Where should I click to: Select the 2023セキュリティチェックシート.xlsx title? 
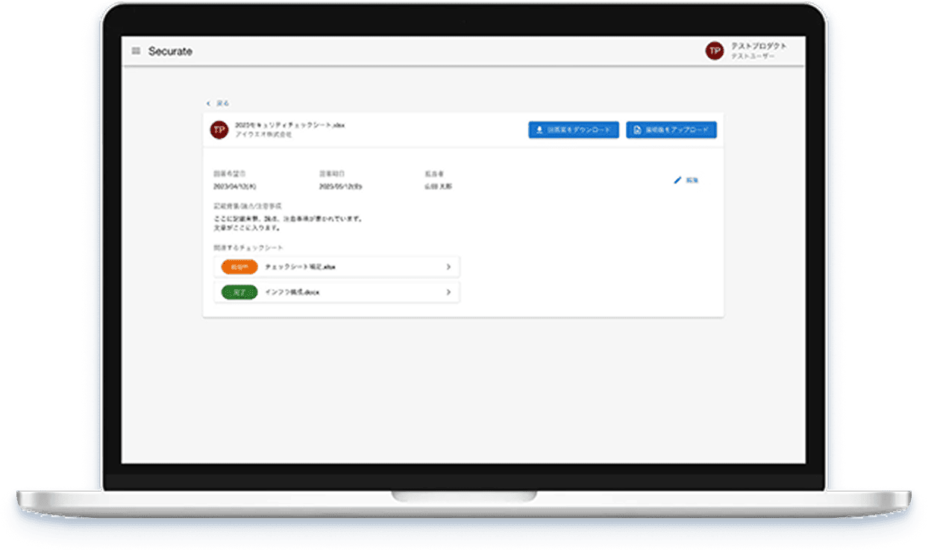click(289, 125)
